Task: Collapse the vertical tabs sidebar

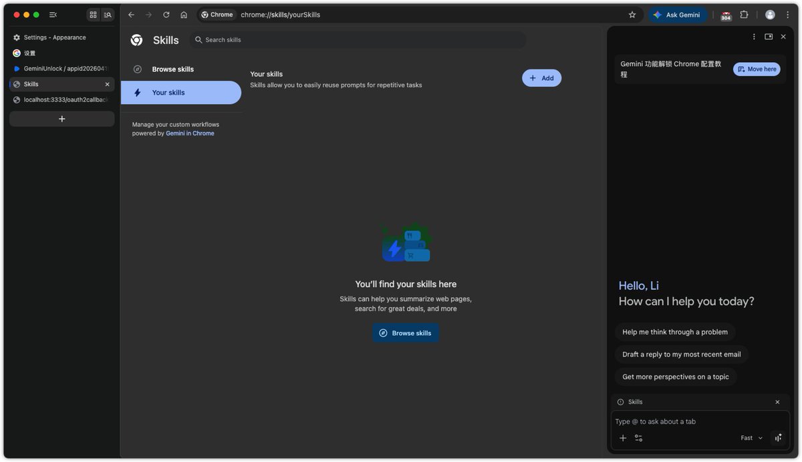Action: pos(53,15)
